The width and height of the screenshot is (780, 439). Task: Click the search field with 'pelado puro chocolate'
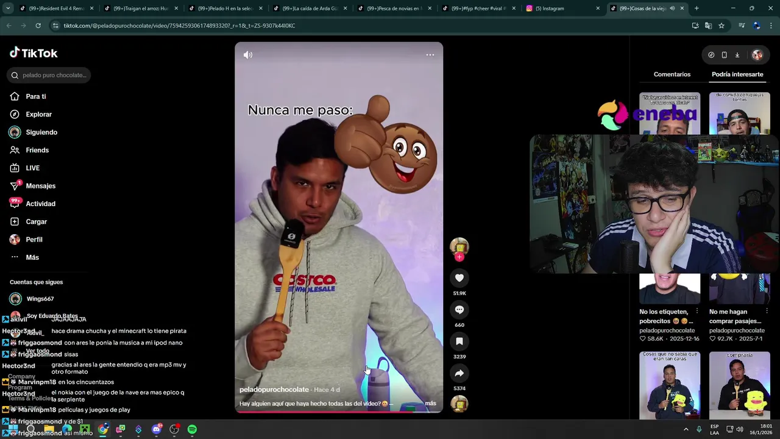tap(50, 75)
